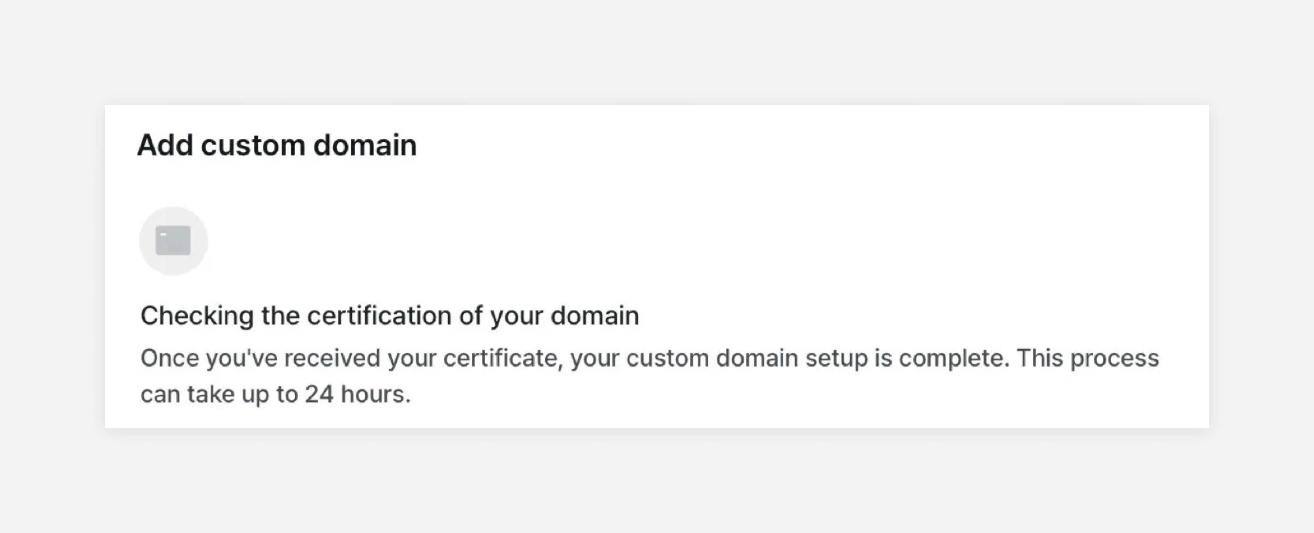Viewport: 1314px width, 533px height.
Task: Click the word "Checking" in the status title
Action: click(x=197, y=316)
